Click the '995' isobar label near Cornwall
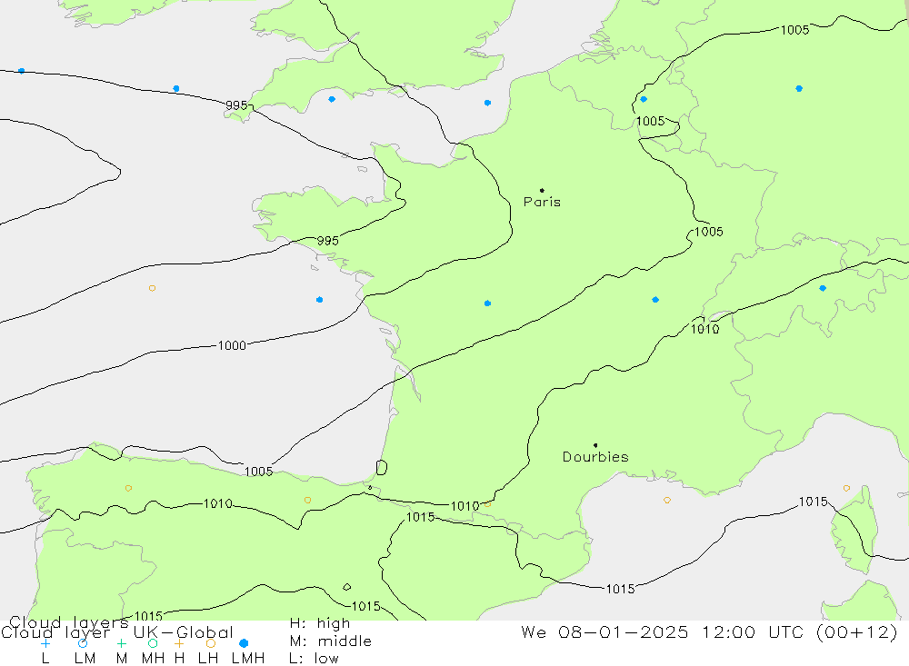The width and height of the screenshot is (909, 666). tap(236, 104)
